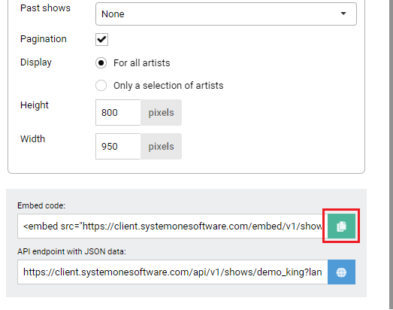Click the 'Embed code:' label
Viewport: 393px width, 310px height.
point(41,205)
